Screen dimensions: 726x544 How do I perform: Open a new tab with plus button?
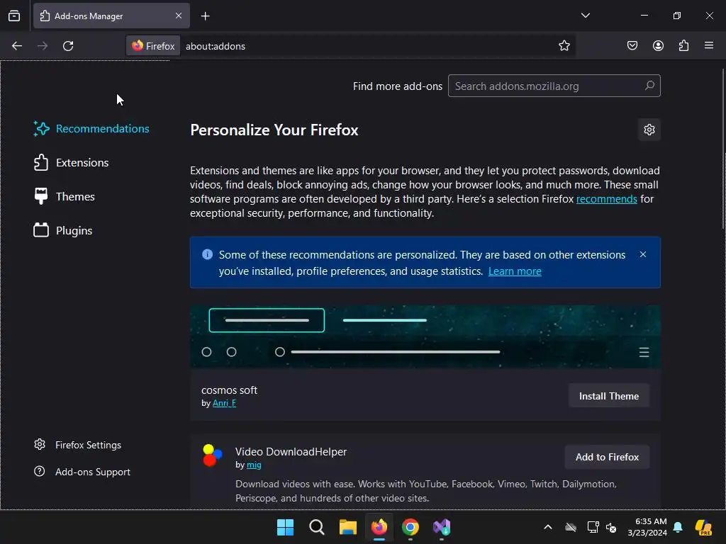coord(205,16)
